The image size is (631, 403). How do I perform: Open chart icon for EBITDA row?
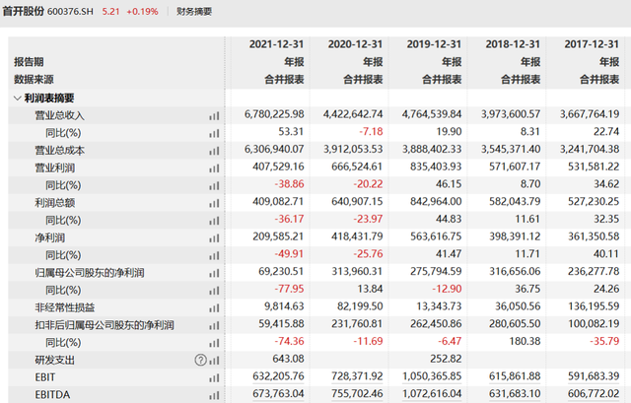tap(214, 395)
